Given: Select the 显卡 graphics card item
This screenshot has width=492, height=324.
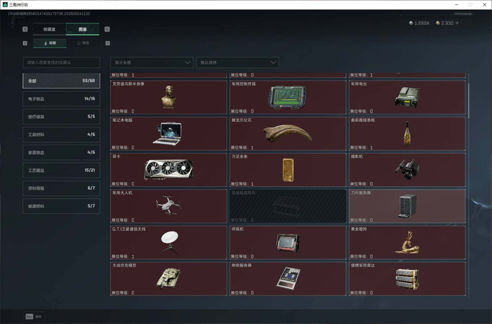Looking at the screenshot, I should click(169, 170).
